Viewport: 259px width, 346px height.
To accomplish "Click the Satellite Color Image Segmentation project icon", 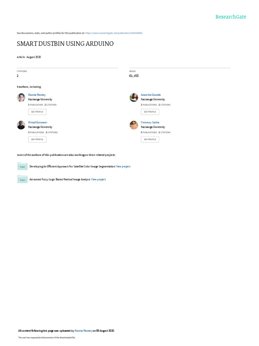I will click(x=23, y=166).
